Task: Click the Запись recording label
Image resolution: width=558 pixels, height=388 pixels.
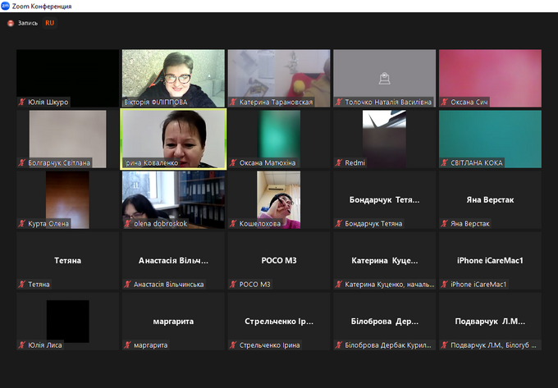Action: click(x=29, y=24)
